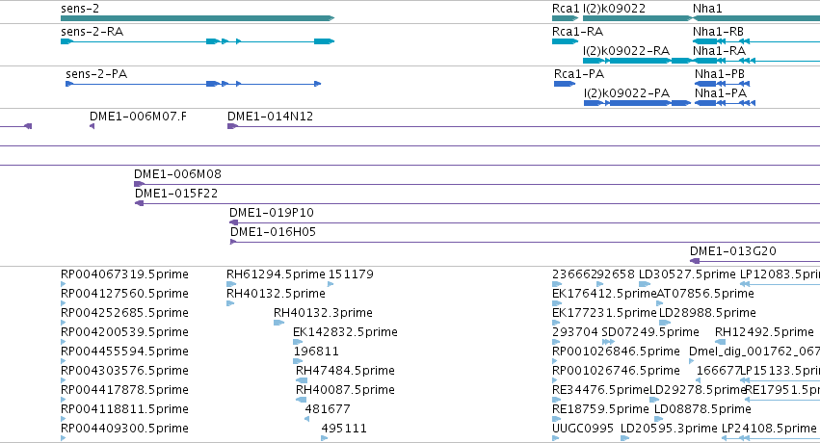
Task: Select clone DME1-013G20
Action: coord(733,251)
